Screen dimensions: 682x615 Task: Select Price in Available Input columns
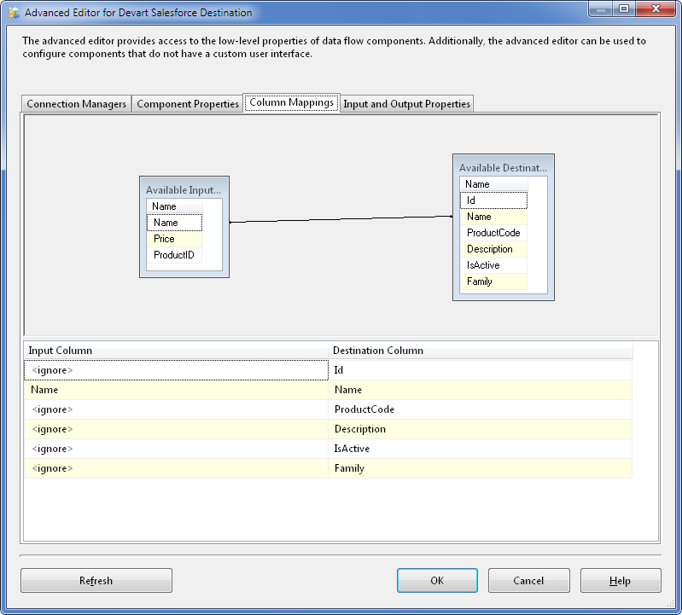pyautogui.click(x=174, y=239)
